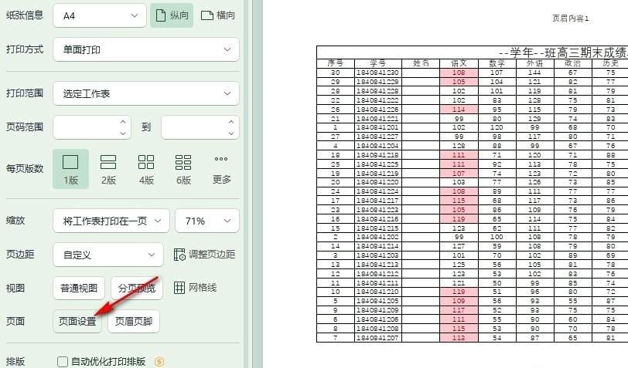Click the 学号 column header in preview
The height and width of the screenshot is (368, 628).
point(377,63)
